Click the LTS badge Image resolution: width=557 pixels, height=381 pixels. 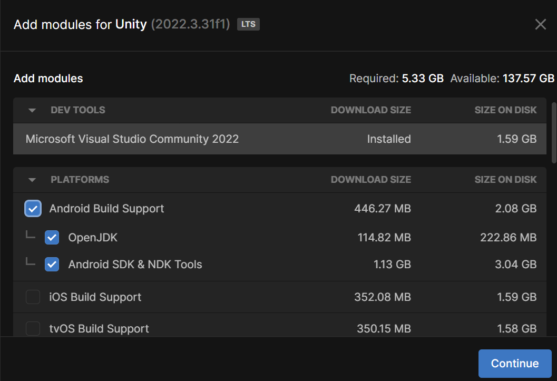(x=248, y=24)
